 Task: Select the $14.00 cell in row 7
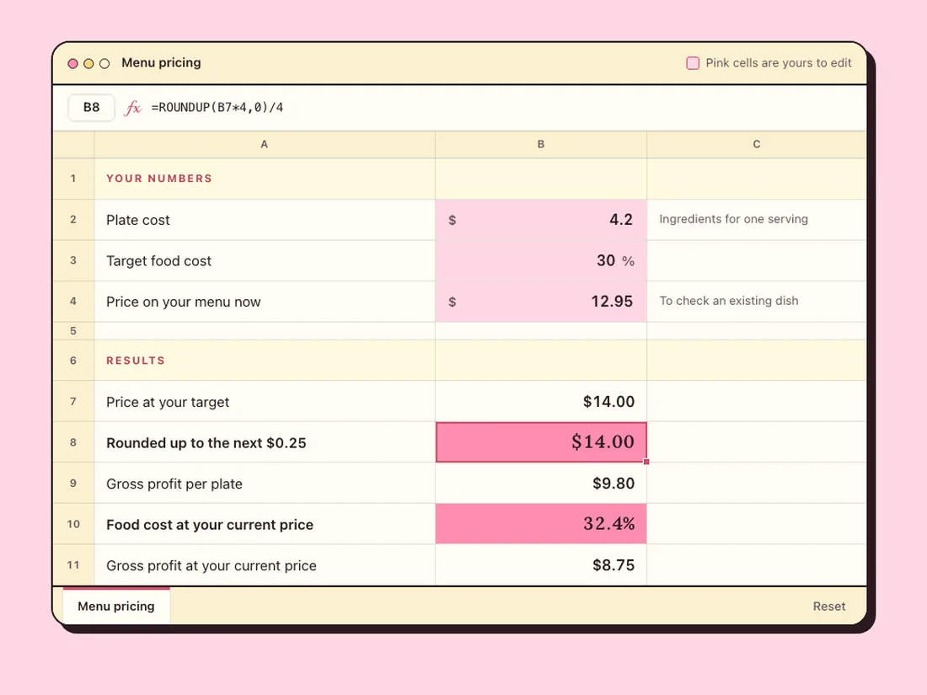(541, 402)
